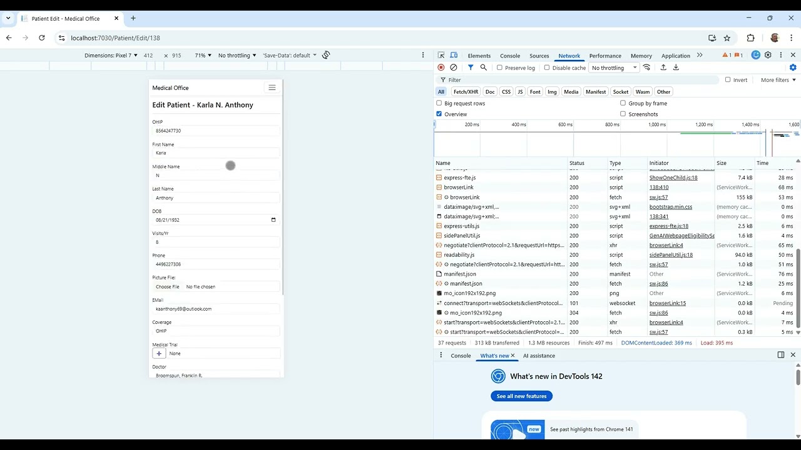This screenshot has height=450, width=801.
Task: Enable Group by frame checkbox
Action: tap(623, 103)
